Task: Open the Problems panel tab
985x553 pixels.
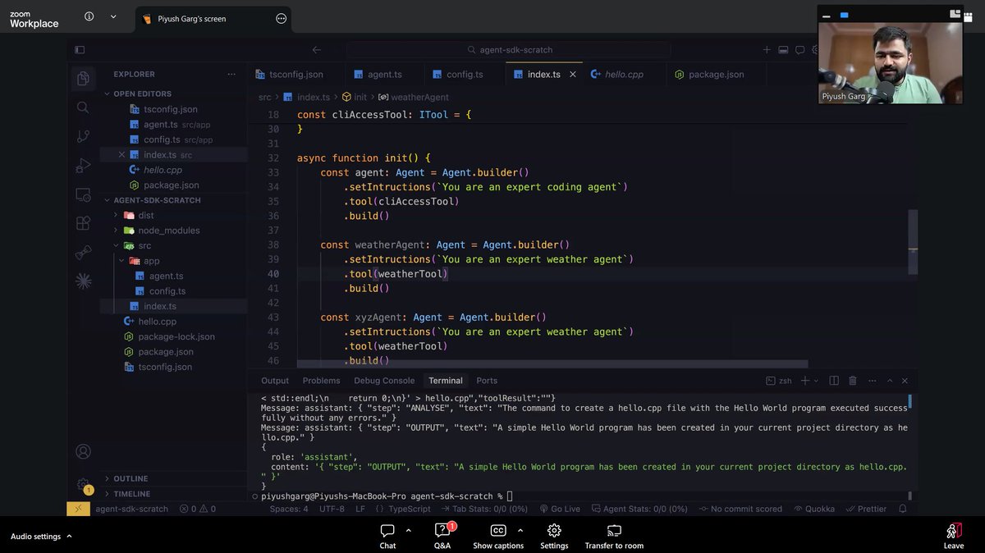Action: pos(321,381)
